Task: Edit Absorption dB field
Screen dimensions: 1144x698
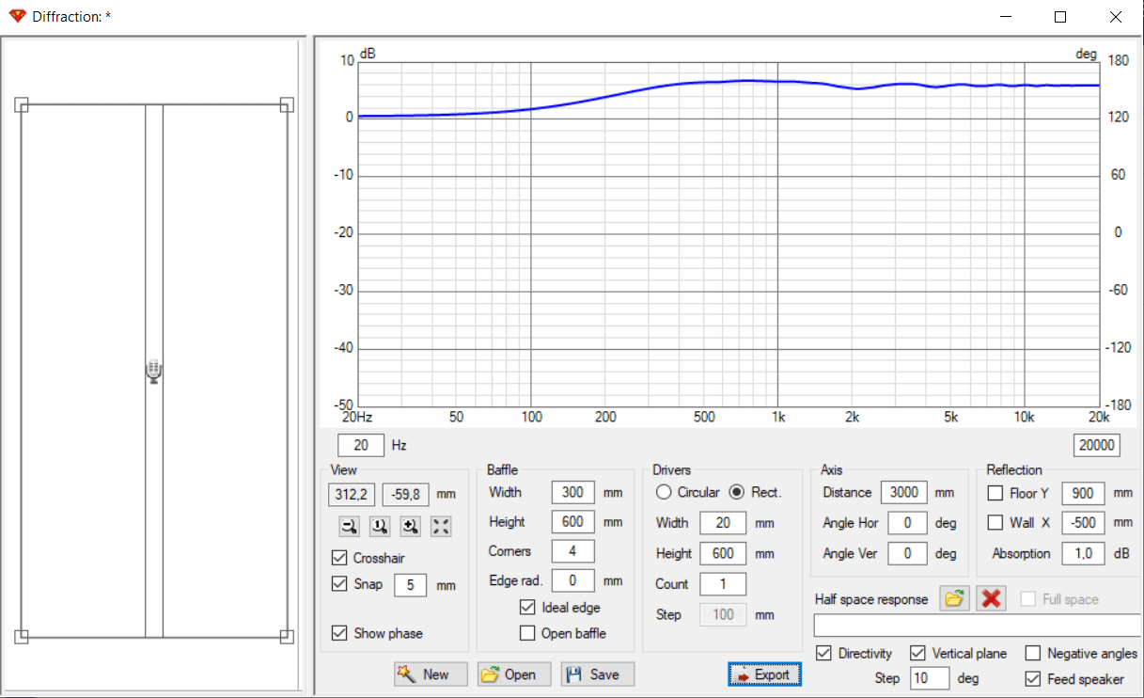Action: (x=1083, y=553)
